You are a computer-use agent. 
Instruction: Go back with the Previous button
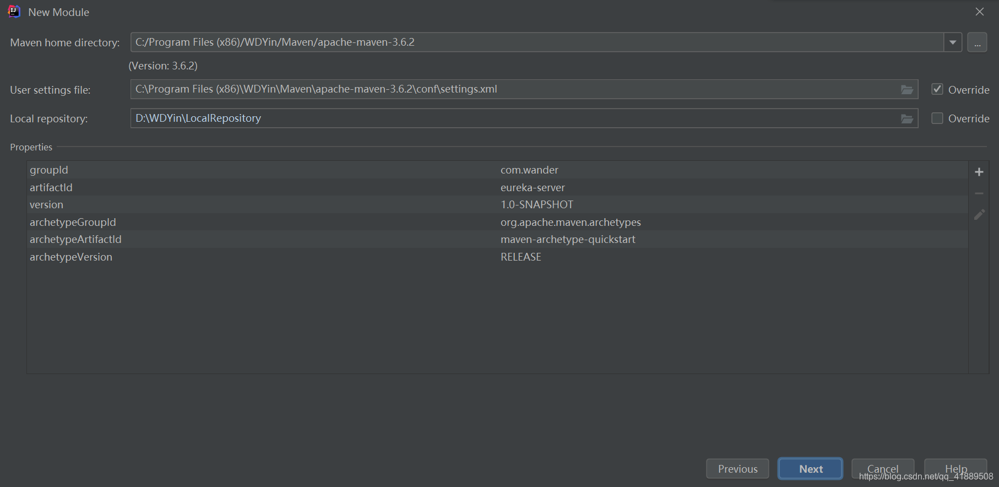point(737,469)
